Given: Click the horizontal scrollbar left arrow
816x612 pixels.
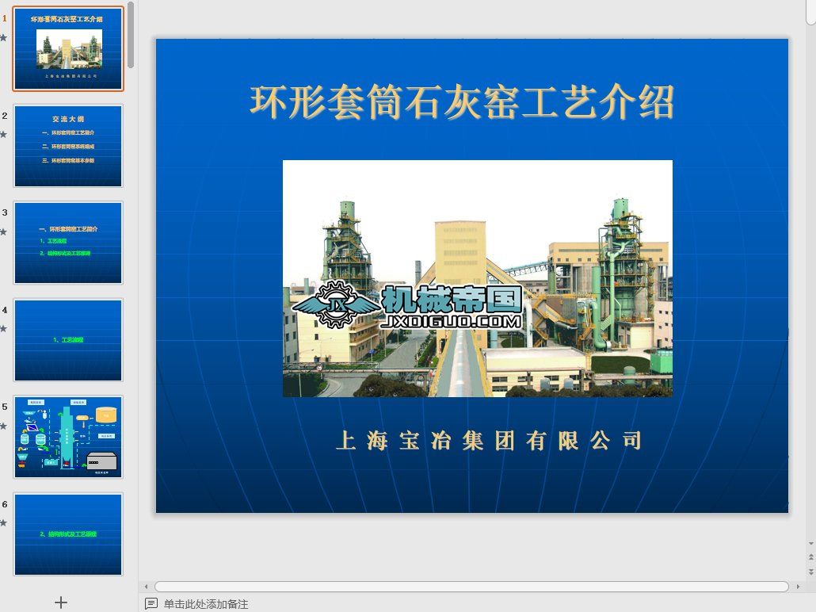Looking at the screenshot, I should click(146, 587).
